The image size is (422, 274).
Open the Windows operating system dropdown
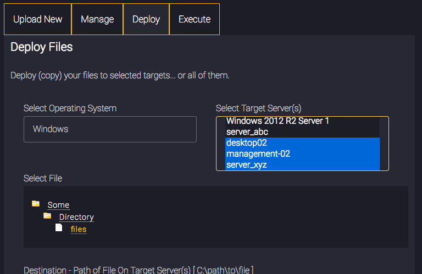(x=110, y=129)
